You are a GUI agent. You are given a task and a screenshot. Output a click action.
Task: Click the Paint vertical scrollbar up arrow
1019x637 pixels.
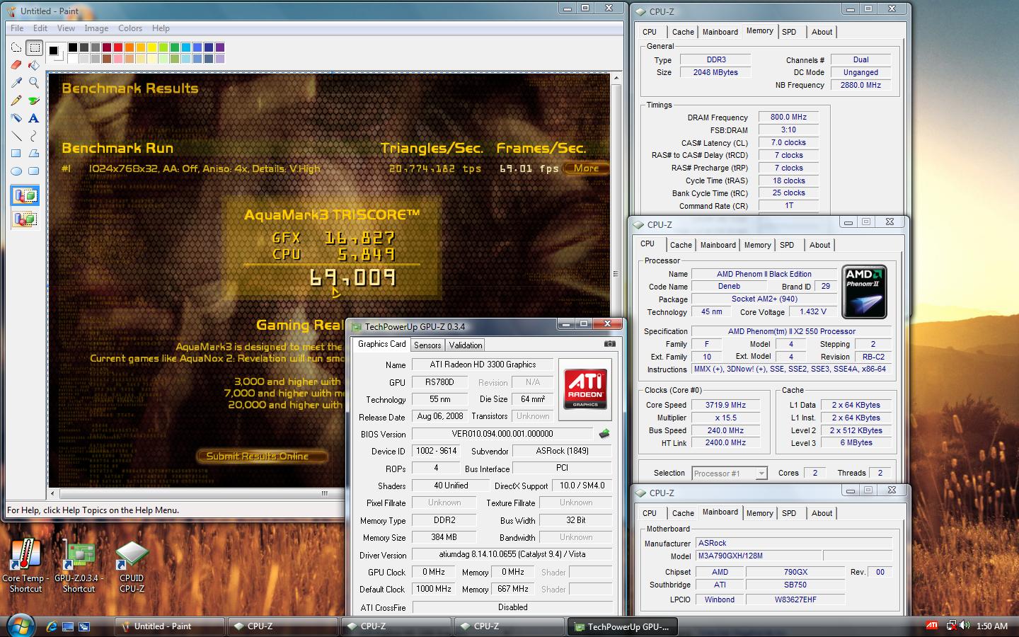pos(615,77)
